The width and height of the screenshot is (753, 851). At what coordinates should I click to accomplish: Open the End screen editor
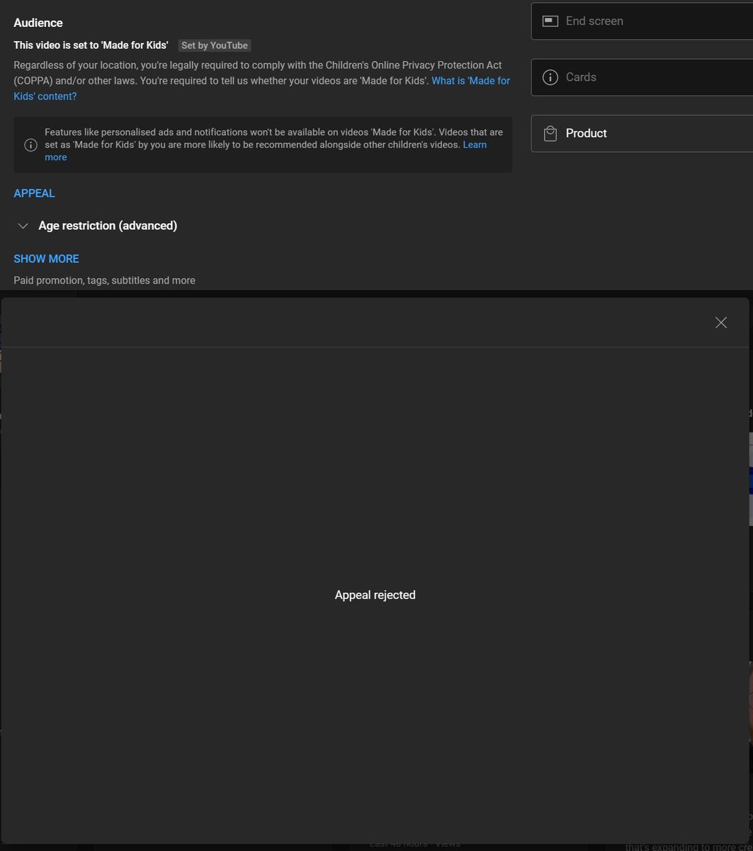[x=642, y=21]
